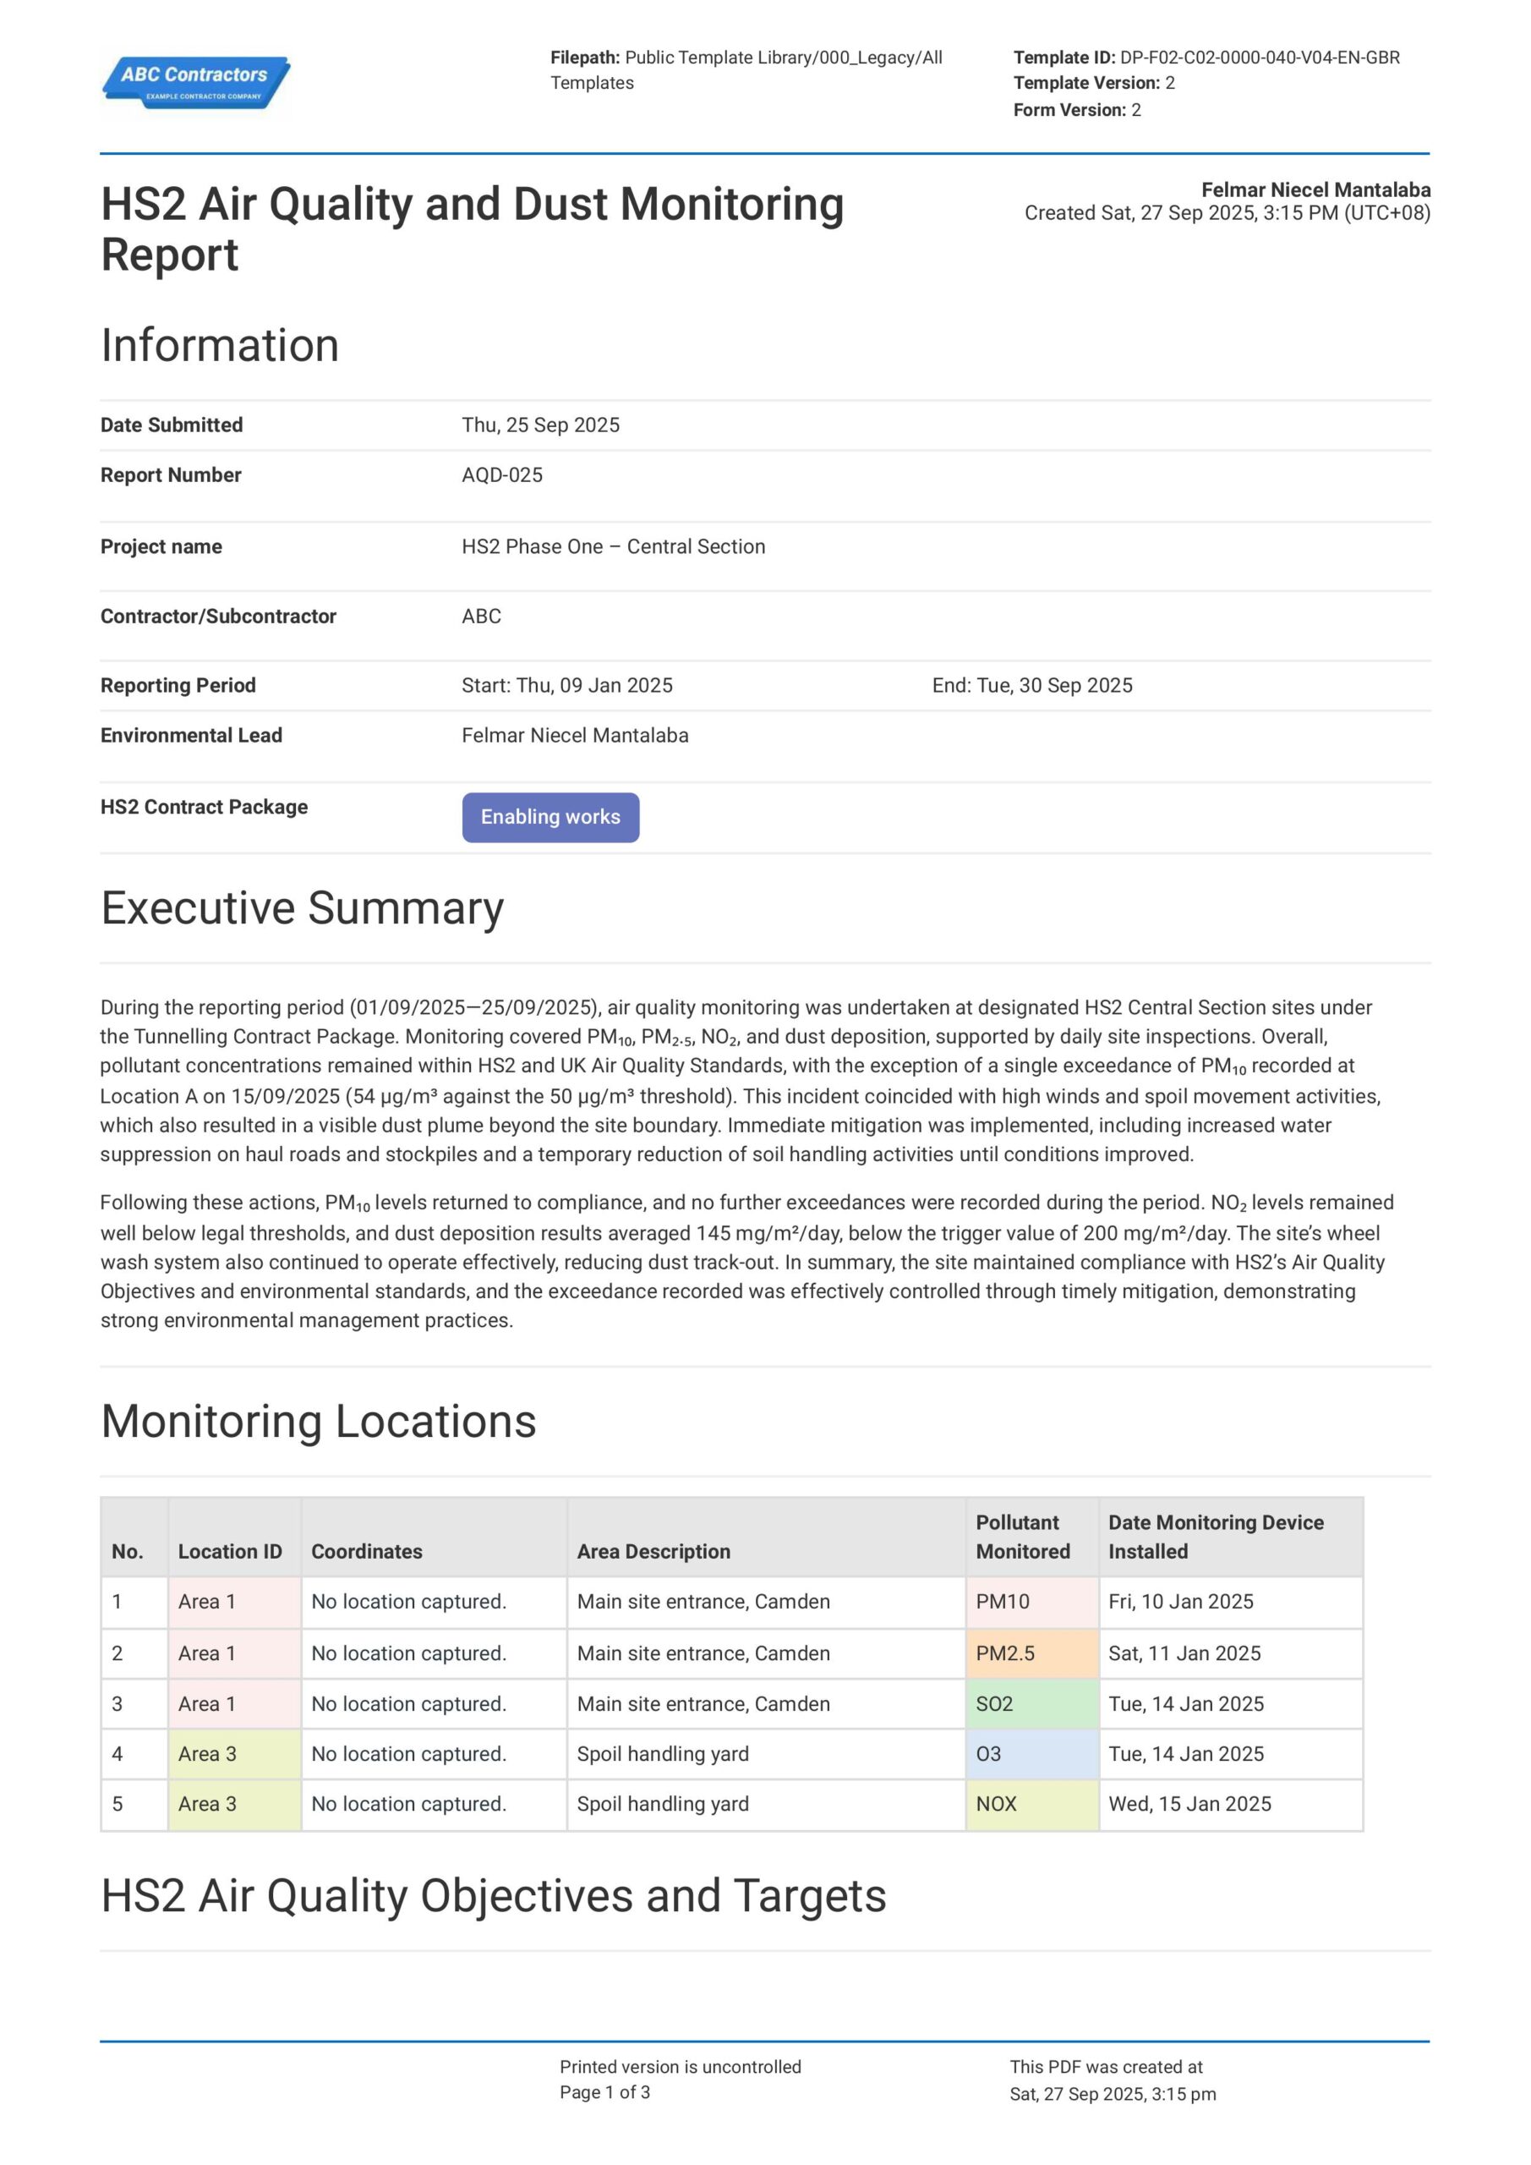The height and width of the screenshot is (2165, 1531).
Task: Click the ABC Contractors logo
Action: point(196,82)
